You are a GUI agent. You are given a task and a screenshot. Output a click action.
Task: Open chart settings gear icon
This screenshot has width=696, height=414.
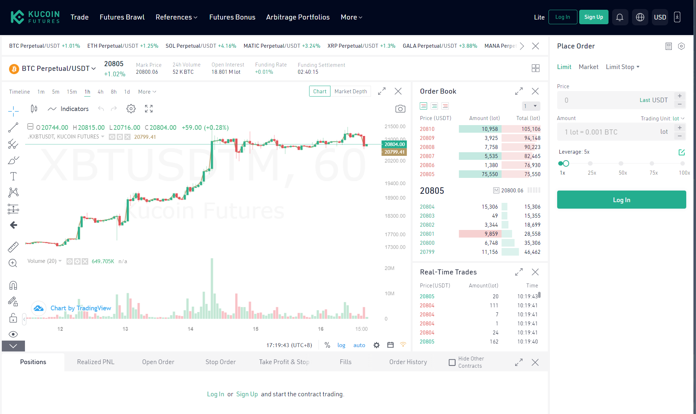[131, 109]
